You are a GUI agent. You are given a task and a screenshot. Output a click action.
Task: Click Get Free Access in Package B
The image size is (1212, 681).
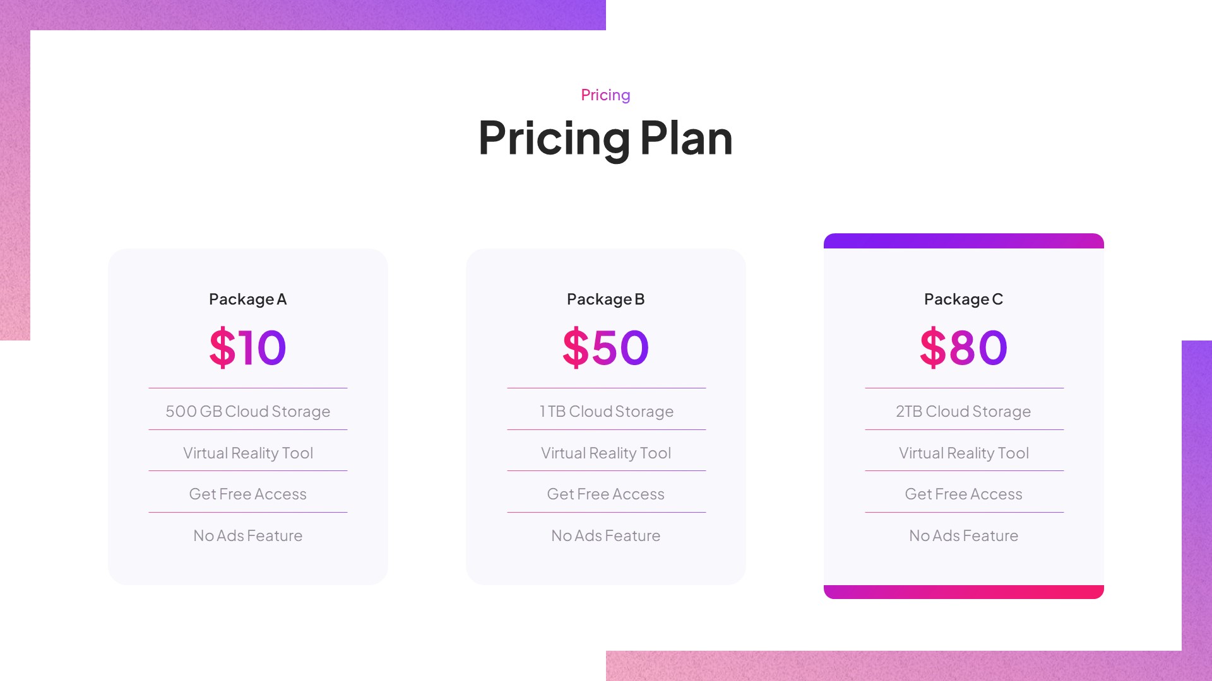pos(605,494)
